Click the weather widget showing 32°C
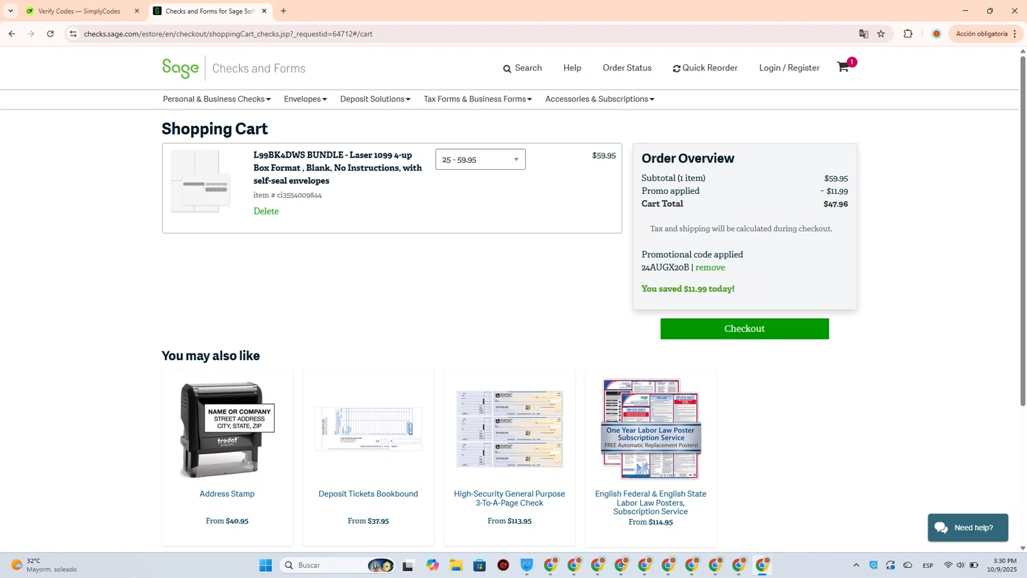 coord(44,565)
